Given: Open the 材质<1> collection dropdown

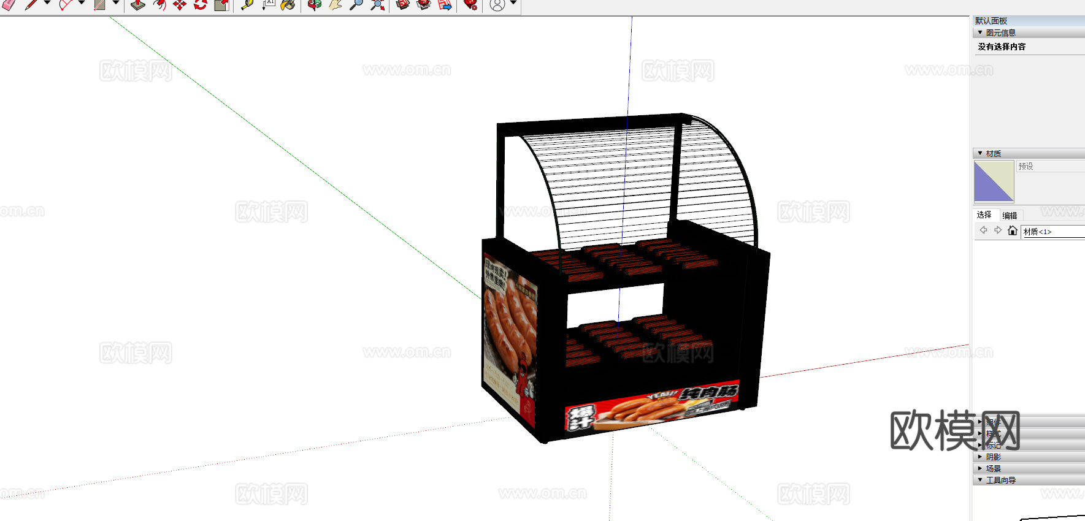Looking at the screenshot, I should tap(1053, 232).
